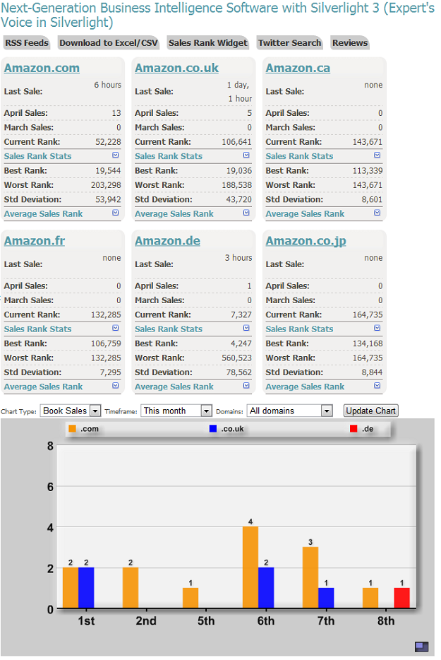Click the orange .com bar for 7th
Viewport: 441px width, 660px height.
pyautogui.click(x=310, y=577)
